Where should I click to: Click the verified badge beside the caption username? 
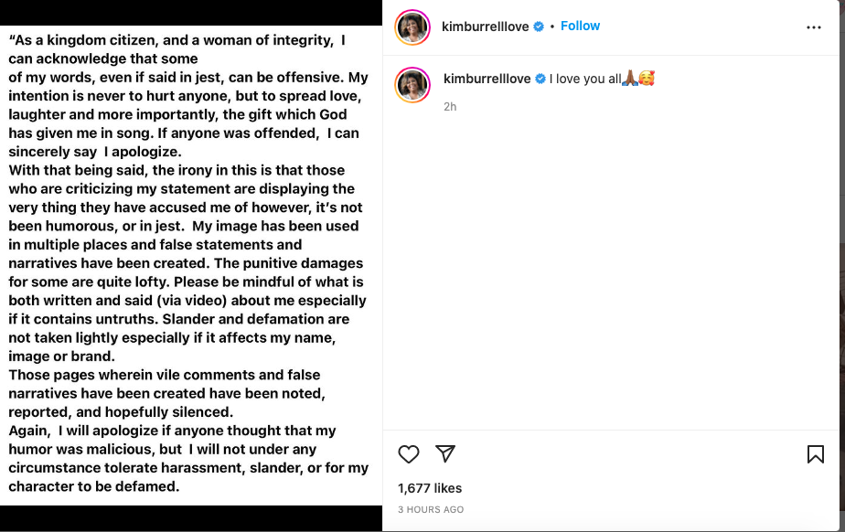pos(540,80)
